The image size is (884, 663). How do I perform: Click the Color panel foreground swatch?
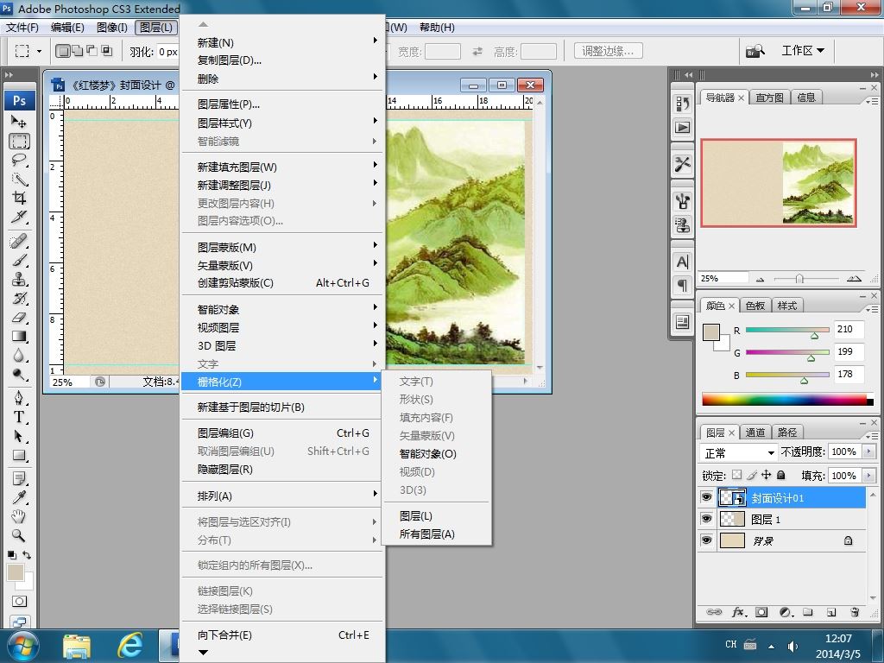(x=711, y=332)
